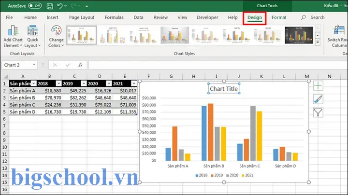348x195 pixels.
Task: Open the 2021 column filter dropdown
Action: pos(134,84)
